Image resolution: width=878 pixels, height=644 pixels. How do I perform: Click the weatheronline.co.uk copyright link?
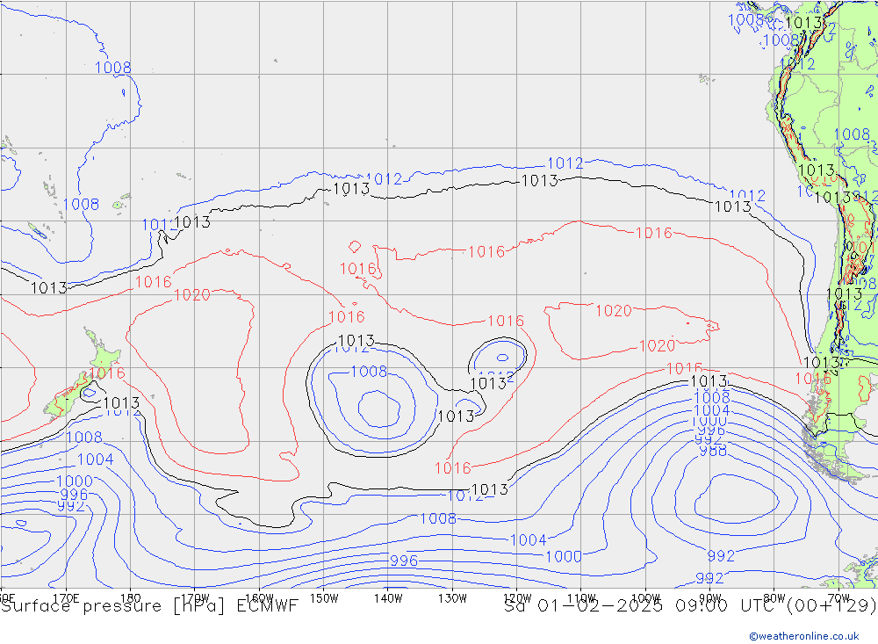(x=803, y=636)
